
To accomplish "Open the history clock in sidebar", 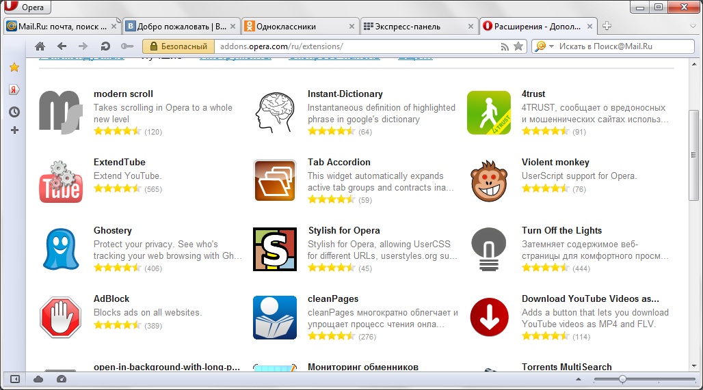I will (14, 111).
